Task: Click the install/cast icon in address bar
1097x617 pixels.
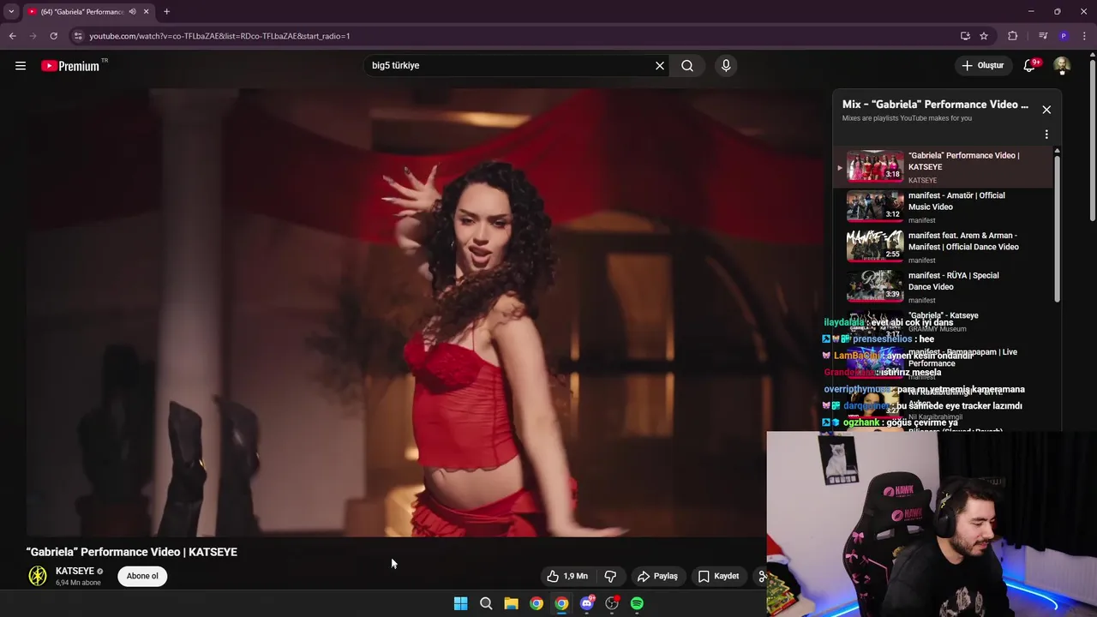Action: pyautogui.click(x=965, y=36)
